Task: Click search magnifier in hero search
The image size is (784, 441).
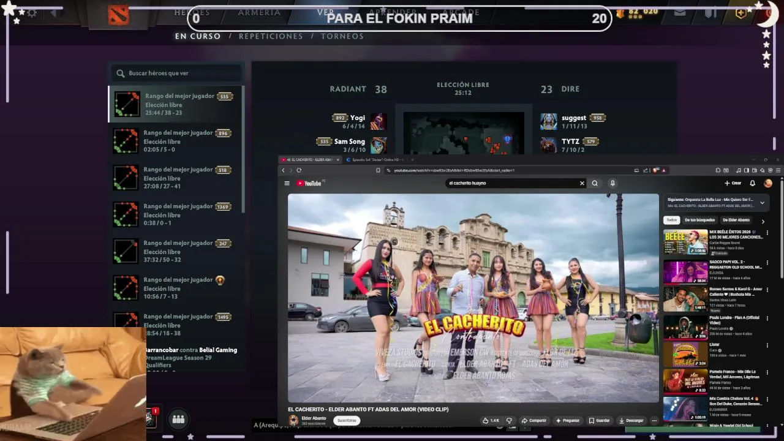Action: 121,73
